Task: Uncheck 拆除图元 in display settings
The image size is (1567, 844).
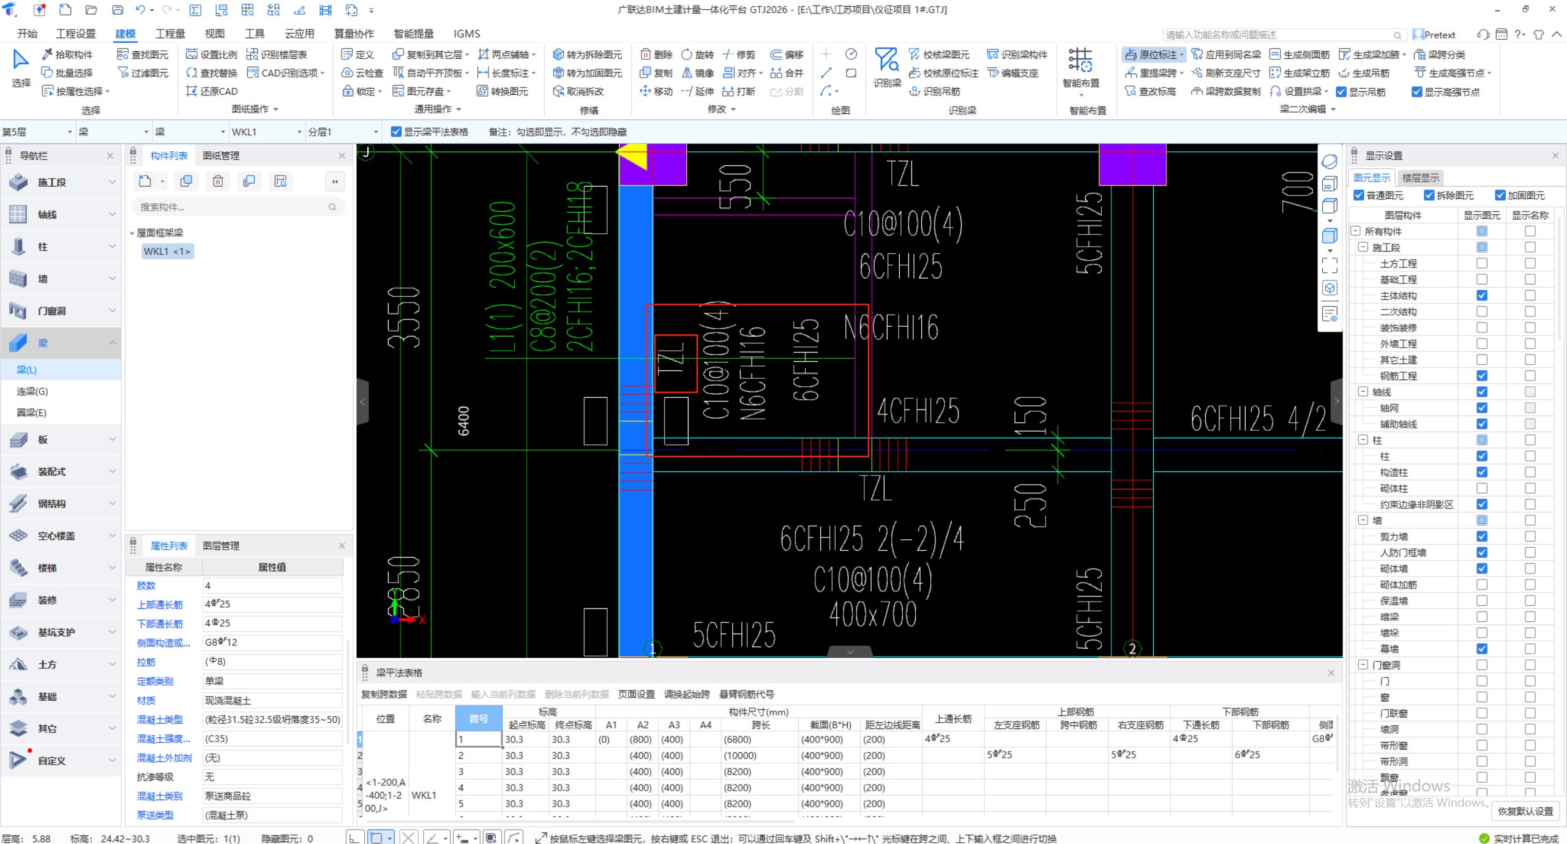Action: (1429, 195)
